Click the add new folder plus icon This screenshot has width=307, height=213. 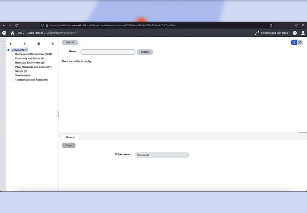pyautogui.click(x=10, y=44)
